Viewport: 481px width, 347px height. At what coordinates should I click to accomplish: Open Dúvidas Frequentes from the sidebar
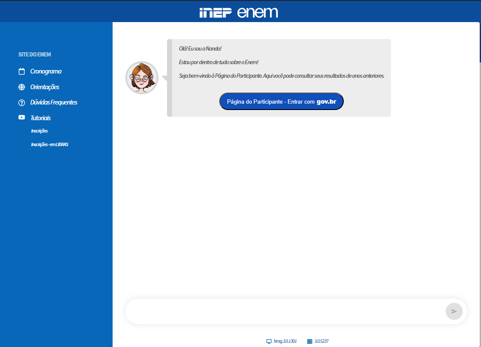coord(54,102)
